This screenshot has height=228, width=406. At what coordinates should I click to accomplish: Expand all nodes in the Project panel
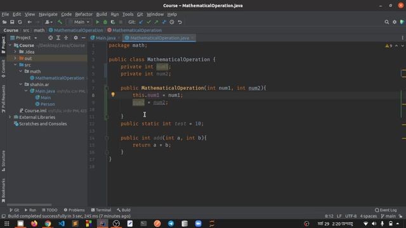58,38
